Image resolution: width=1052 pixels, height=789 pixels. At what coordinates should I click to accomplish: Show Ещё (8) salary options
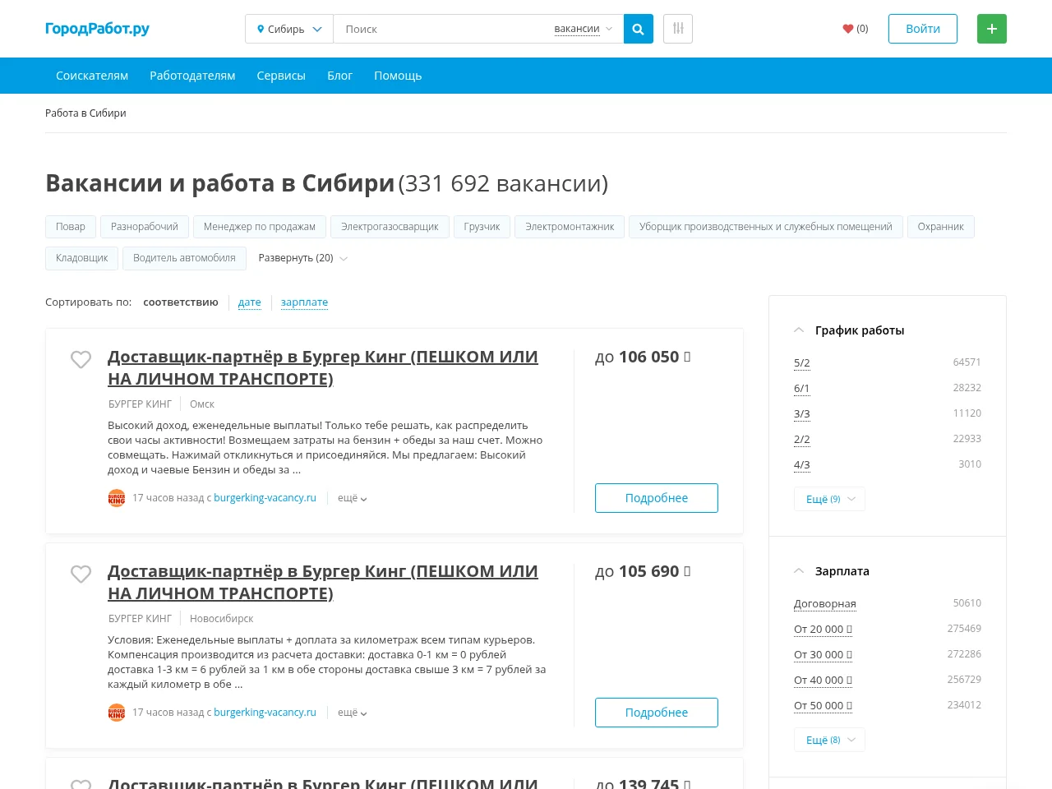[x=829, y=740]
